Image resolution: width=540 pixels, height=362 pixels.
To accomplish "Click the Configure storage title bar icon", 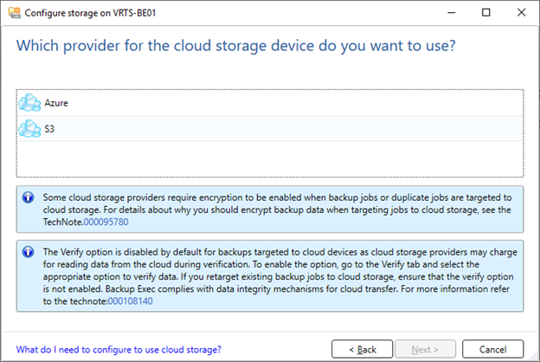I will click(15, 13).
